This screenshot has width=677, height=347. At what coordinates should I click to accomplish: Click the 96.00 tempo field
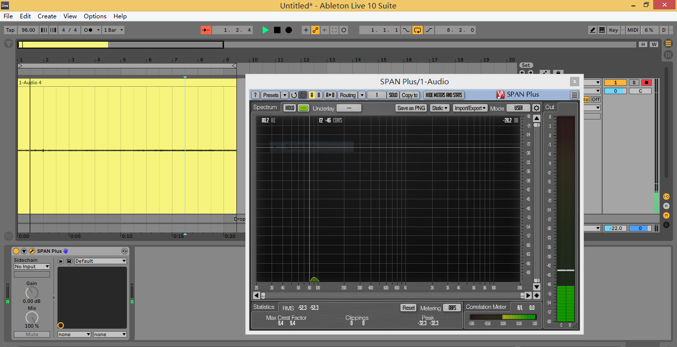pyautogui.click(x=28, y=30)
